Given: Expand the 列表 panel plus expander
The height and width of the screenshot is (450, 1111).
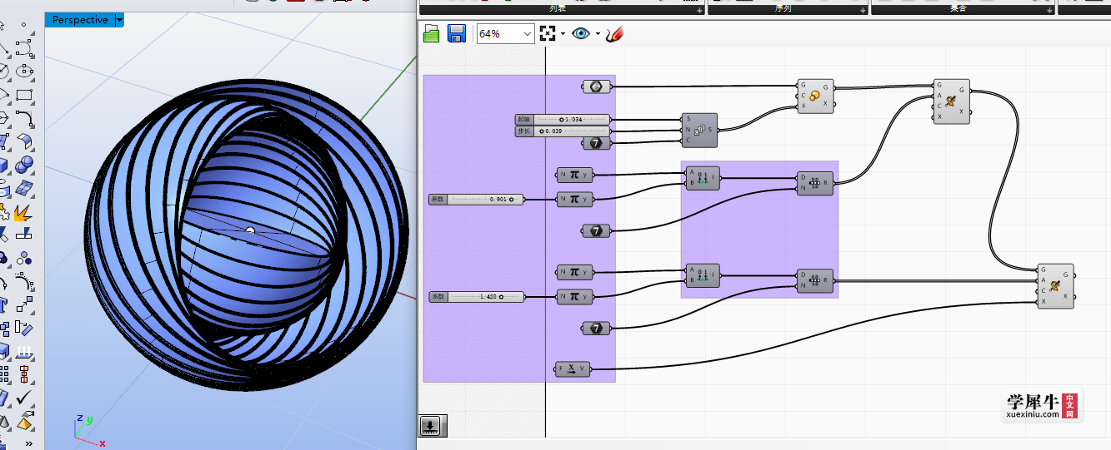Looking at the screenshot, I should coord(699,10).
